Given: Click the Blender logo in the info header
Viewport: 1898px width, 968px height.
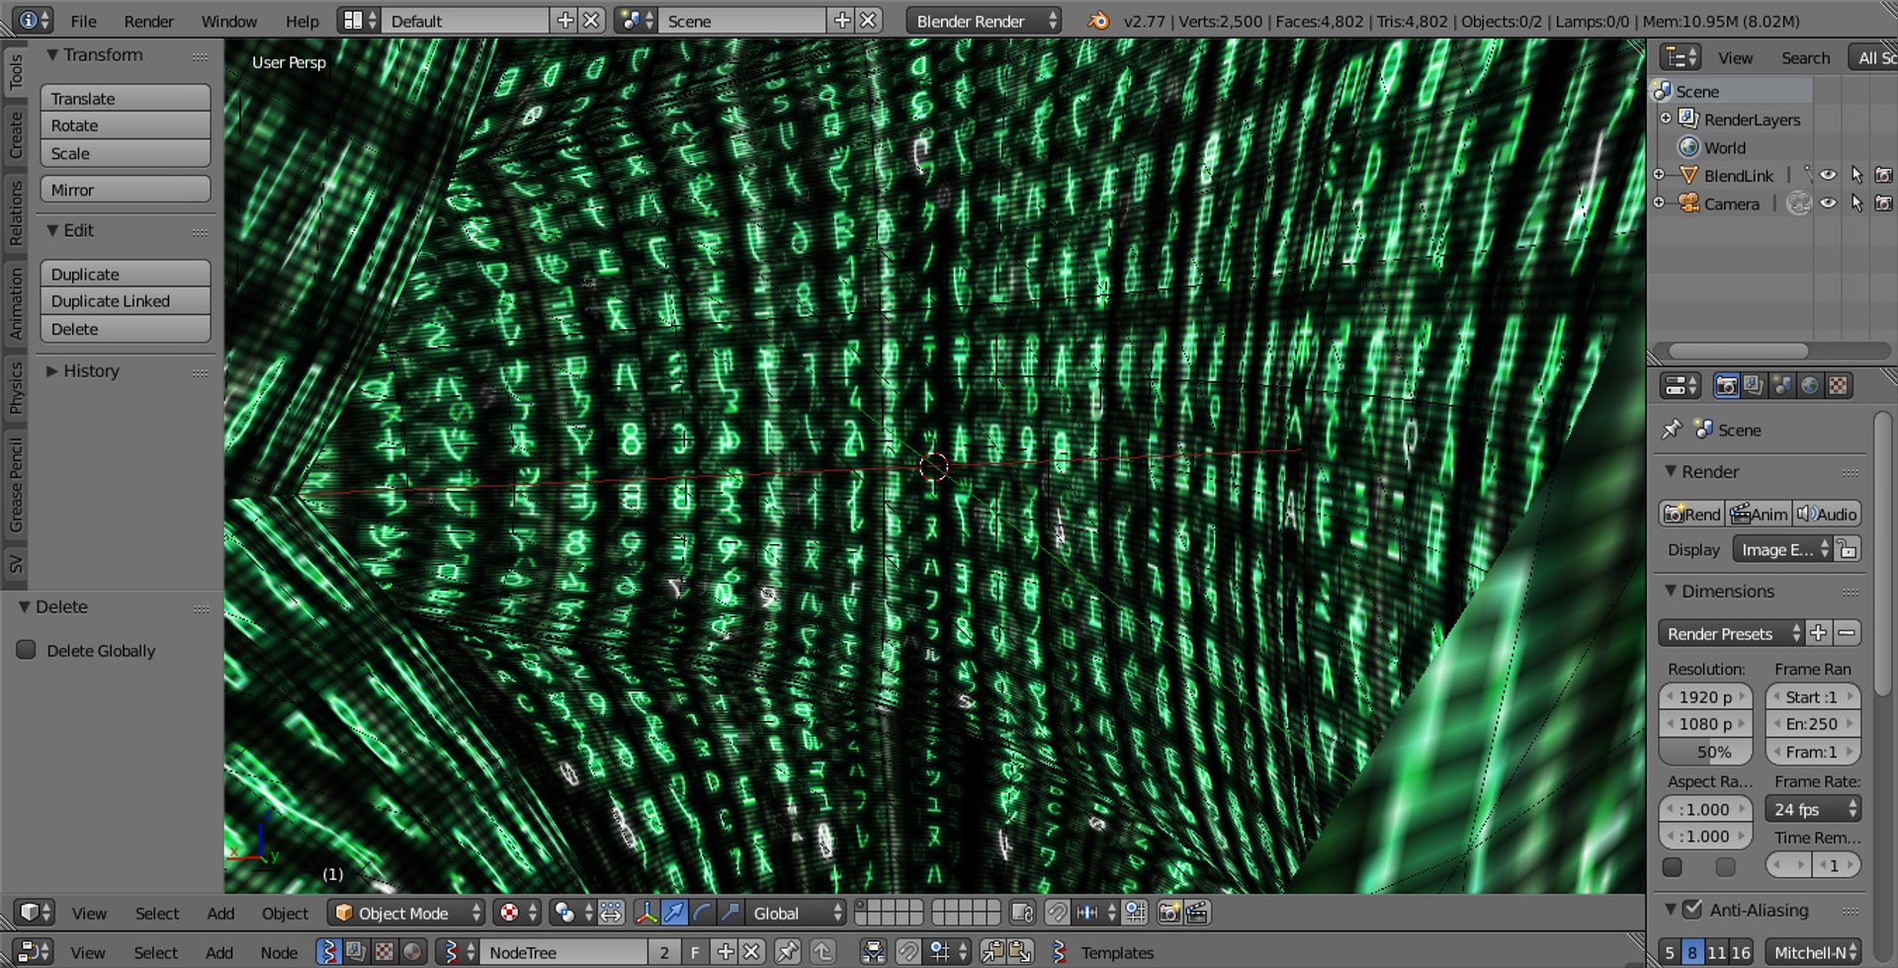Looking at the screenshot, I should 1098,21.
